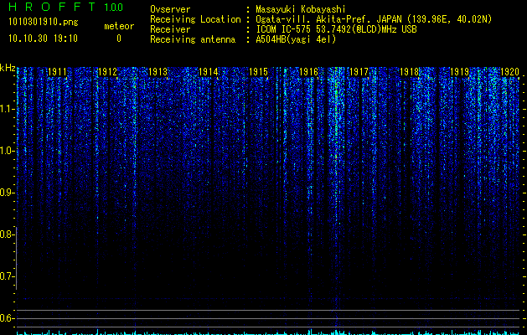Click the 1.0 kHz frequency axis label
Screen dimensions: 527x335
pos(6,152)
